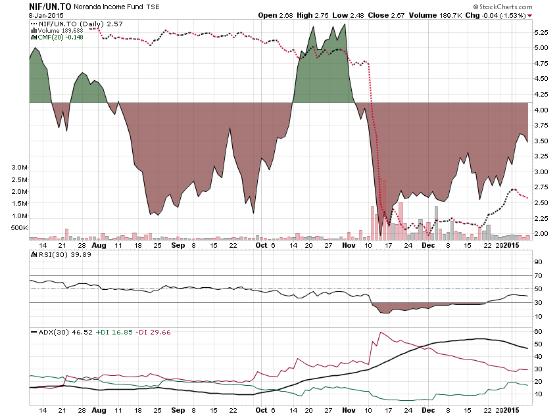Click the 'High 2.75' value
Viewport: 559px width, 416px height.
(312, 15)
